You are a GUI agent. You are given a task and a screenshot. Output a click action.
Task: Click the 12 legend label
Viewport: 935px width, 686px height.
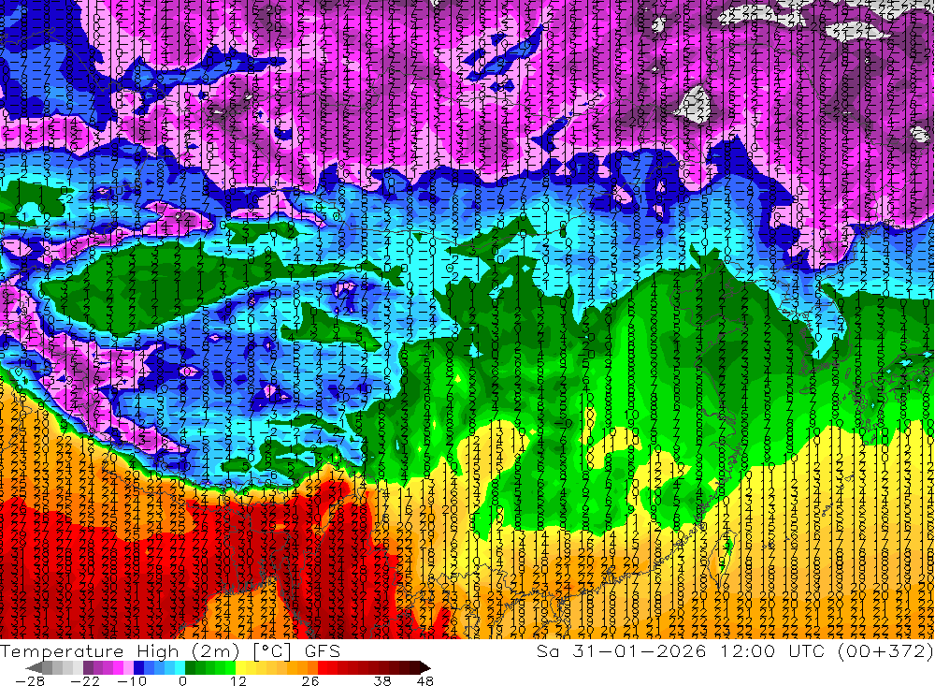pyautogui.click(x=238, y=680)
